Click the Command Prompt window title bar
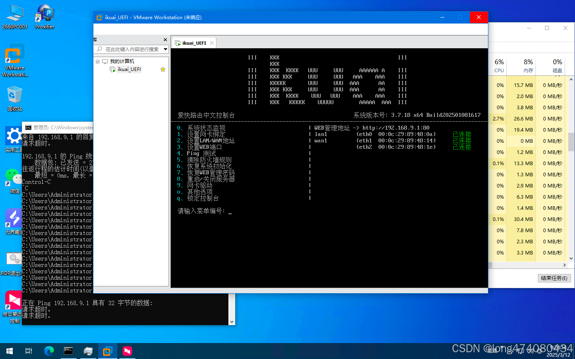Image resolution: width=575 pixels, height=359 pixels. (58, 128)
